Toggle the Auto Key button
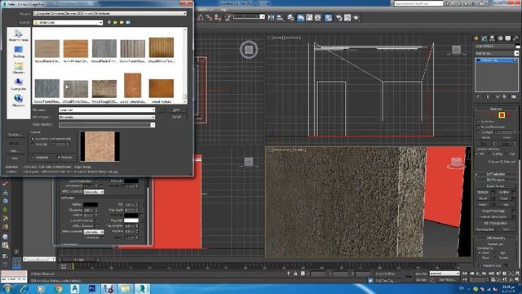The height and width of the screenshot is (294, 522). point(421,274)
